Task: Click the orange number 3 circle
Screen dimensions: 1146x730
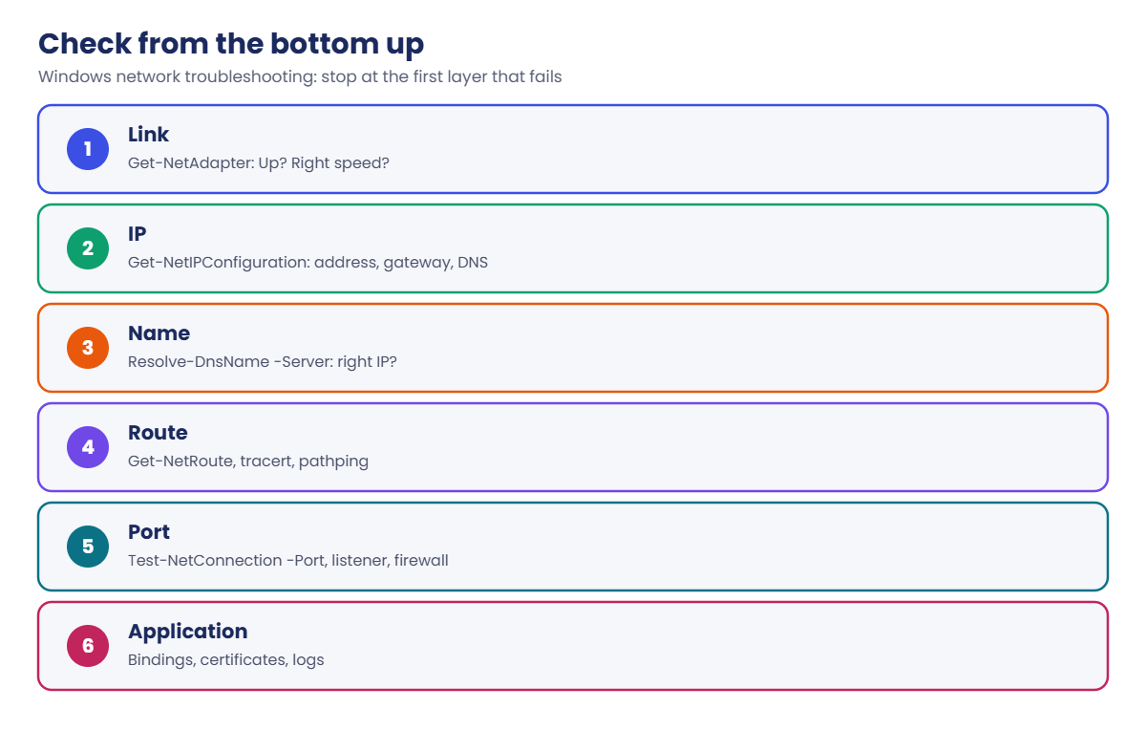Action: 88,348
